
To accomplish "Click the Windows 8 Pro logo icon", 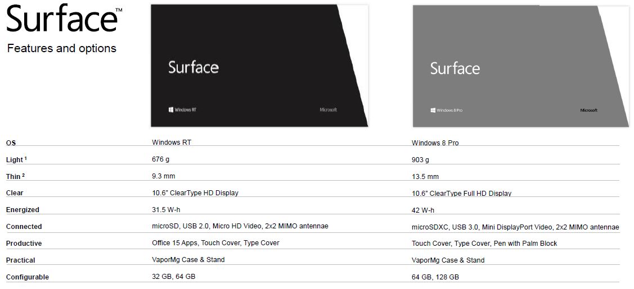I will click(433, 110).
